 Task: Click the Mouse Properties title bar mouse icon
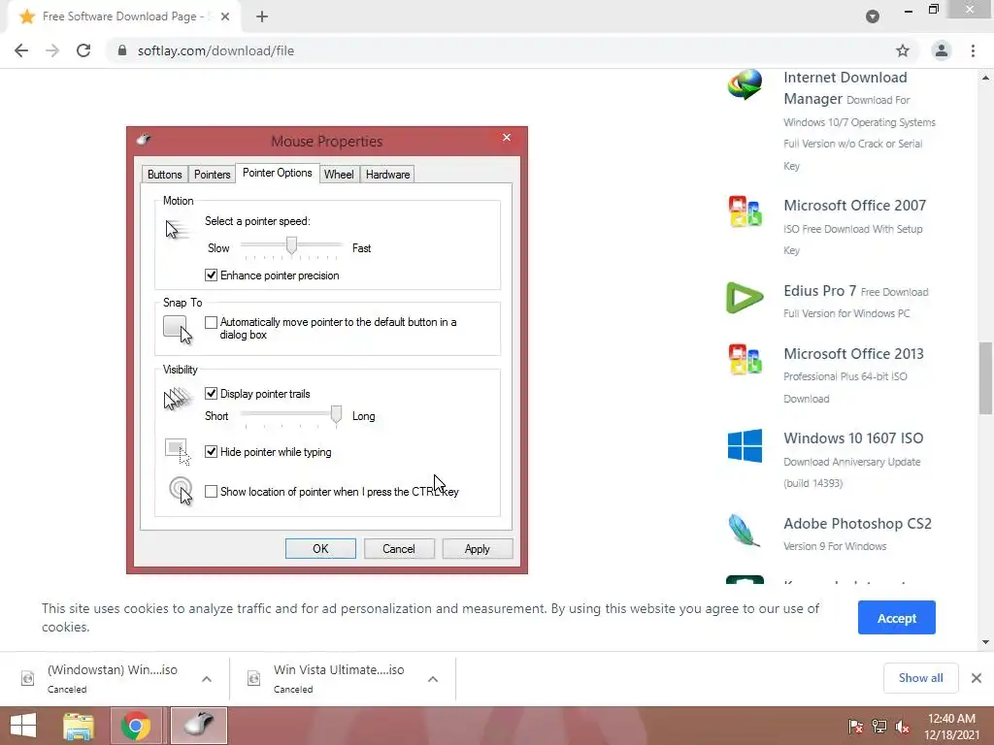pyautogui.click(x=144, y=140)
